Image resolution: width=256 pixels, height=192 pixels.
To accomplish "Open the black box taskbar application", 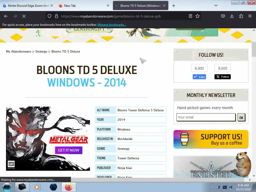I will [x=22, y=187].
